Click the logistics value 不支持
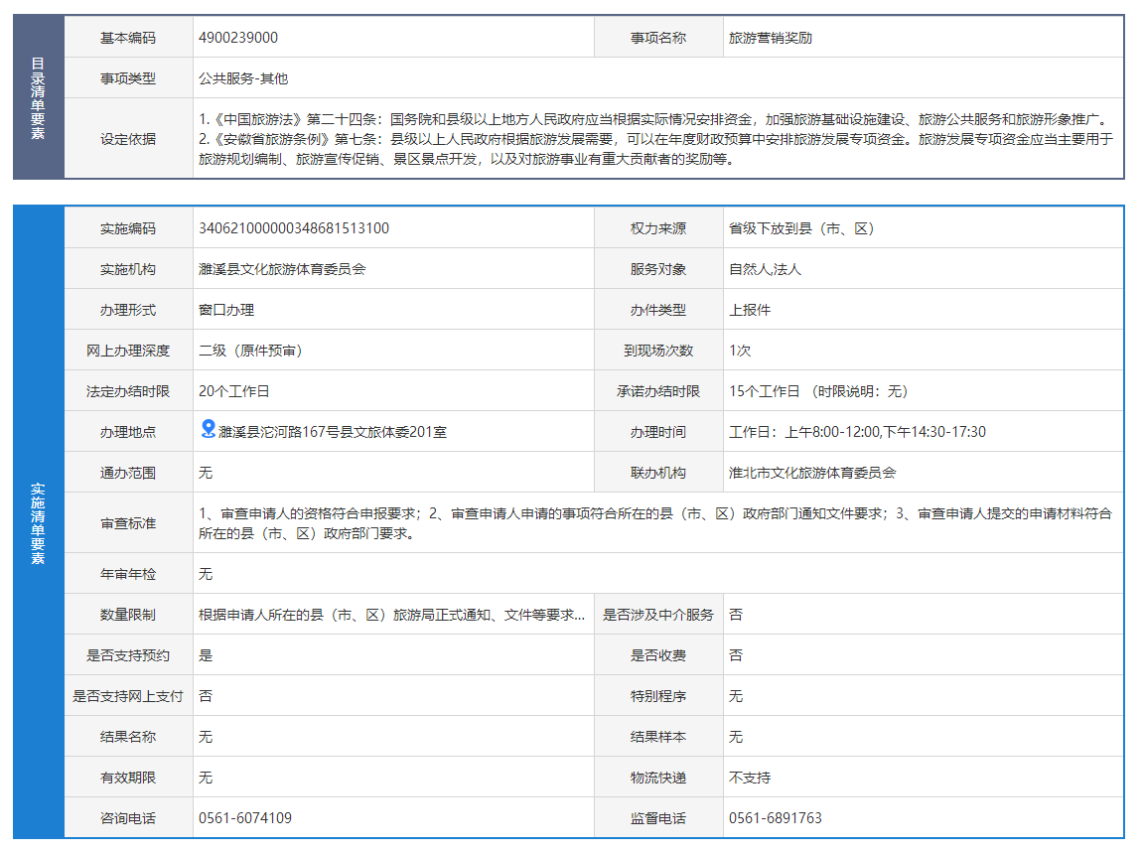Viewport: 1142px width, 853px height. click(x=750, y=778)
